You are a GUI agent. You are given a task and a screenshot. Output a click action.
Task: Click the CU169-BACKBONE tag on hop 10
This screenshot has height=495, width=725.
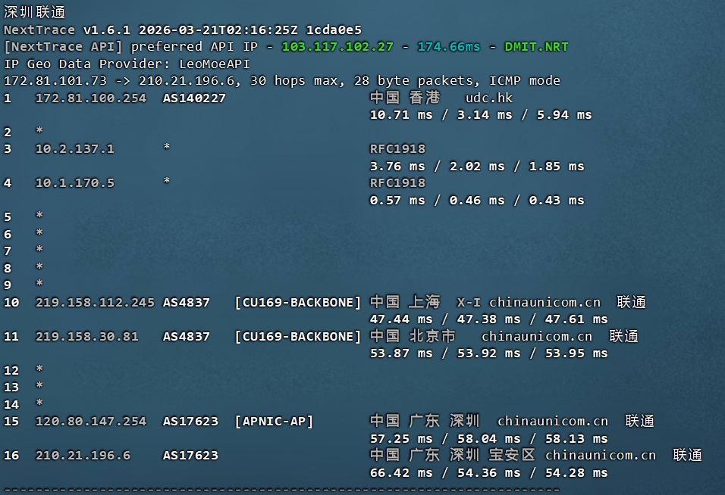coord(298,303)
